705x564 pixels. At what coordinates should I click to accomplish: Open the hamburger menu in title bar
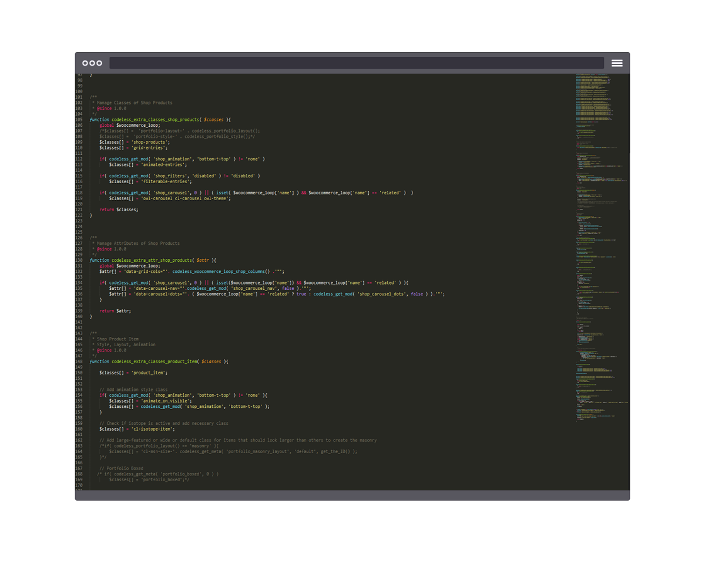click(x=616, y=63)
